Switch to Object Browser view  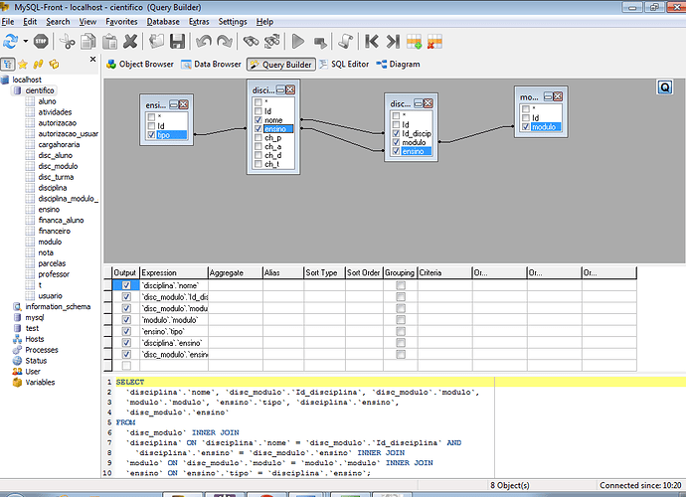coord(140,65)
